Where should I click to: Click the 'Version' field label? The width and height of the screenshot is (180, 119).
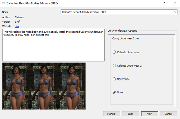pos(6,22)
